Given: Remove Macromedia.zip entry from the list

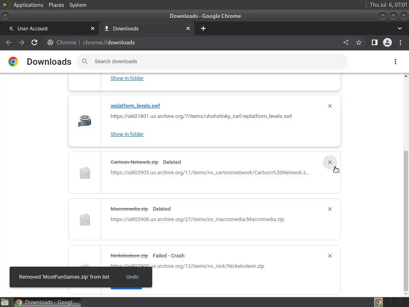Looking at the screenshot, I should 330,209.
